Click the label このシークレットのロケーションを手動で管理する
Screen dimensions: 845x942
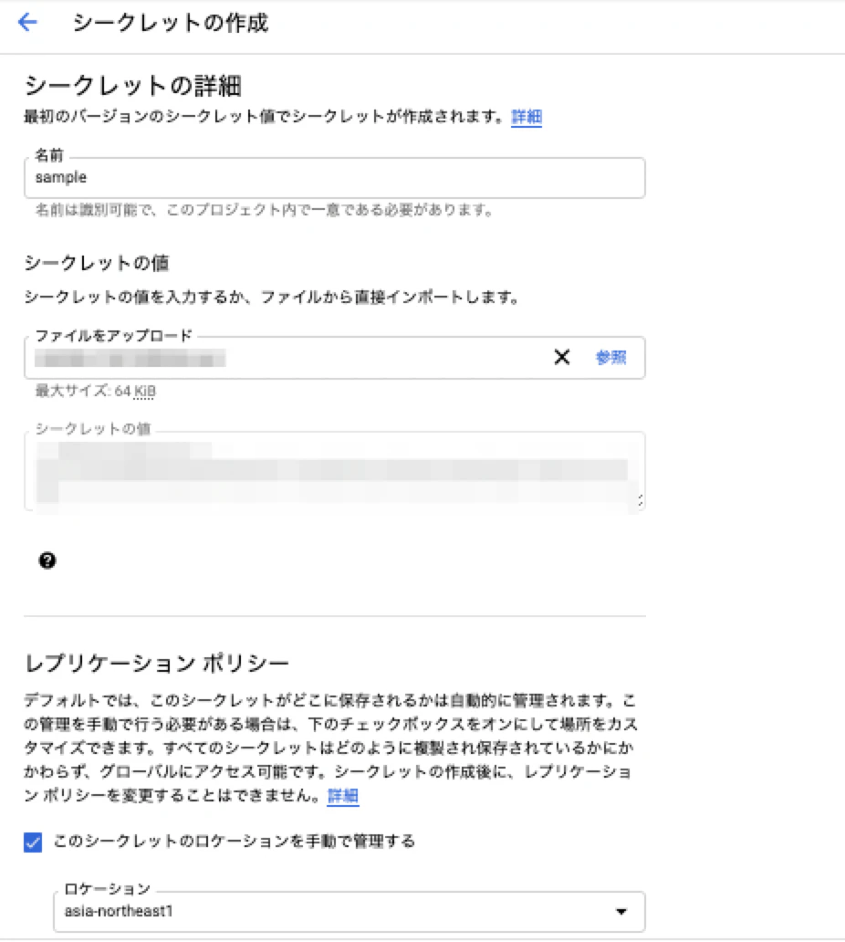[x=235, y=841]
